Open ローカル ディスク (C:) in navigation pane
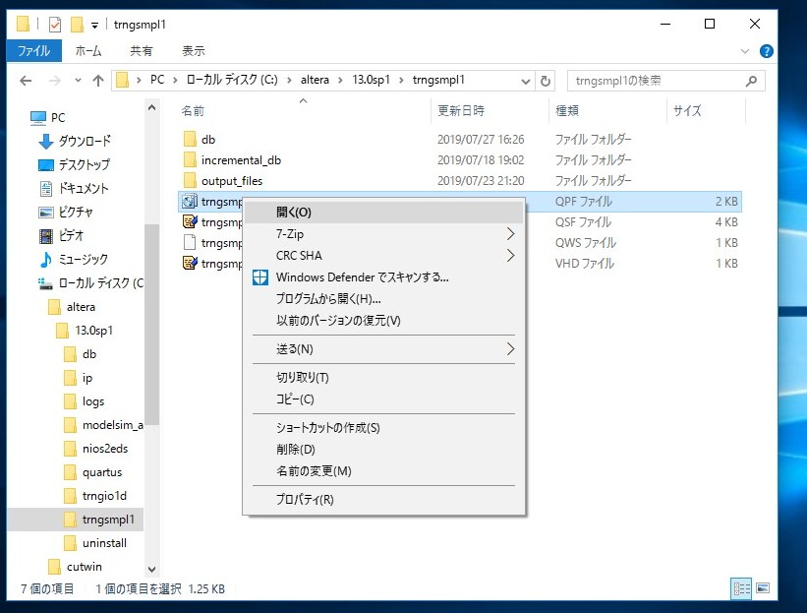Viewport: 807px width, 613px height. pyautogui.click(x=91, y=282)
